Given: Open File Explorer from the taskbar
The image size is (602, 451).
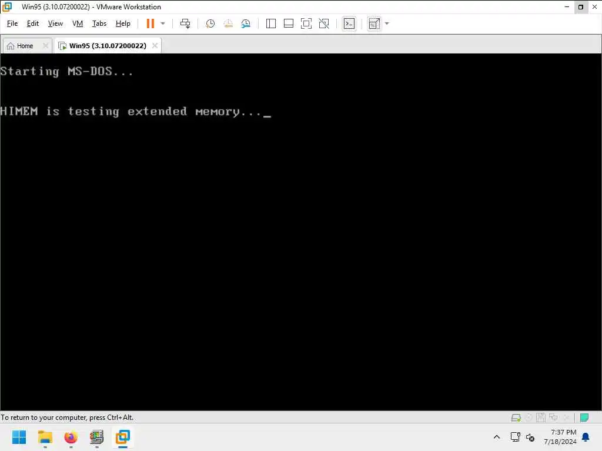Looking at the screenshot, I should click(x=45, y=437).
